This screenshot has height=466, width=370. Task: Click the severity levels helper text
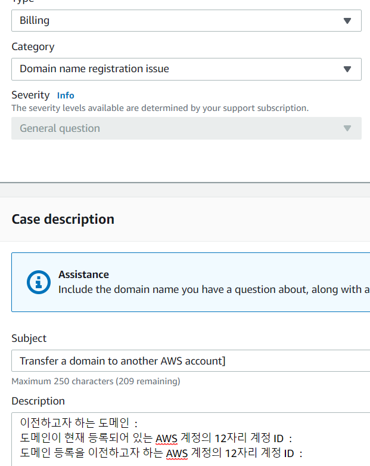(x=160, y=108)
